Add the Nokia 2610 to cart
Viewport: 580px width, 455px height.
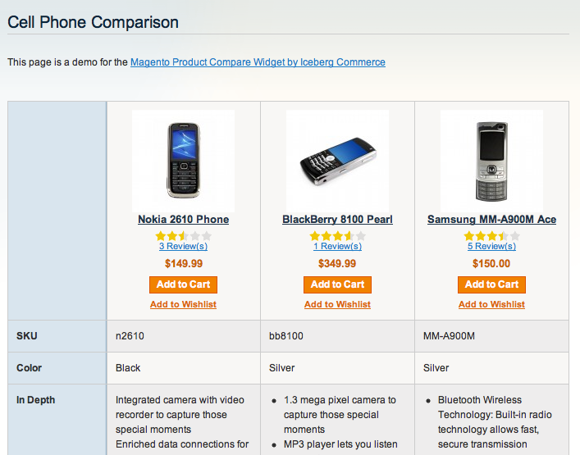[x=183, y=284]
